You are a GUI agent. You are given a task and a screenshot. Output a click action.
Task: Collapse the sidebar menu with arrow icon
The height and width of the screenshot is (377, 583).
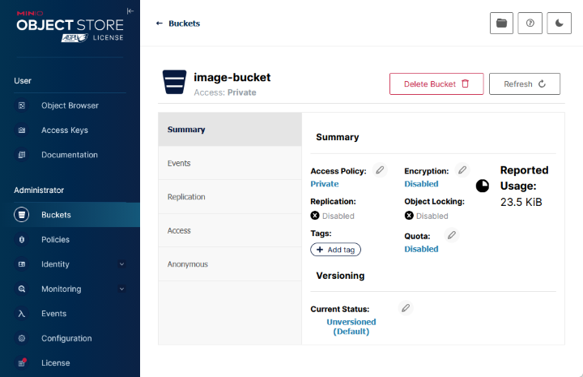(x=130, y=11)
